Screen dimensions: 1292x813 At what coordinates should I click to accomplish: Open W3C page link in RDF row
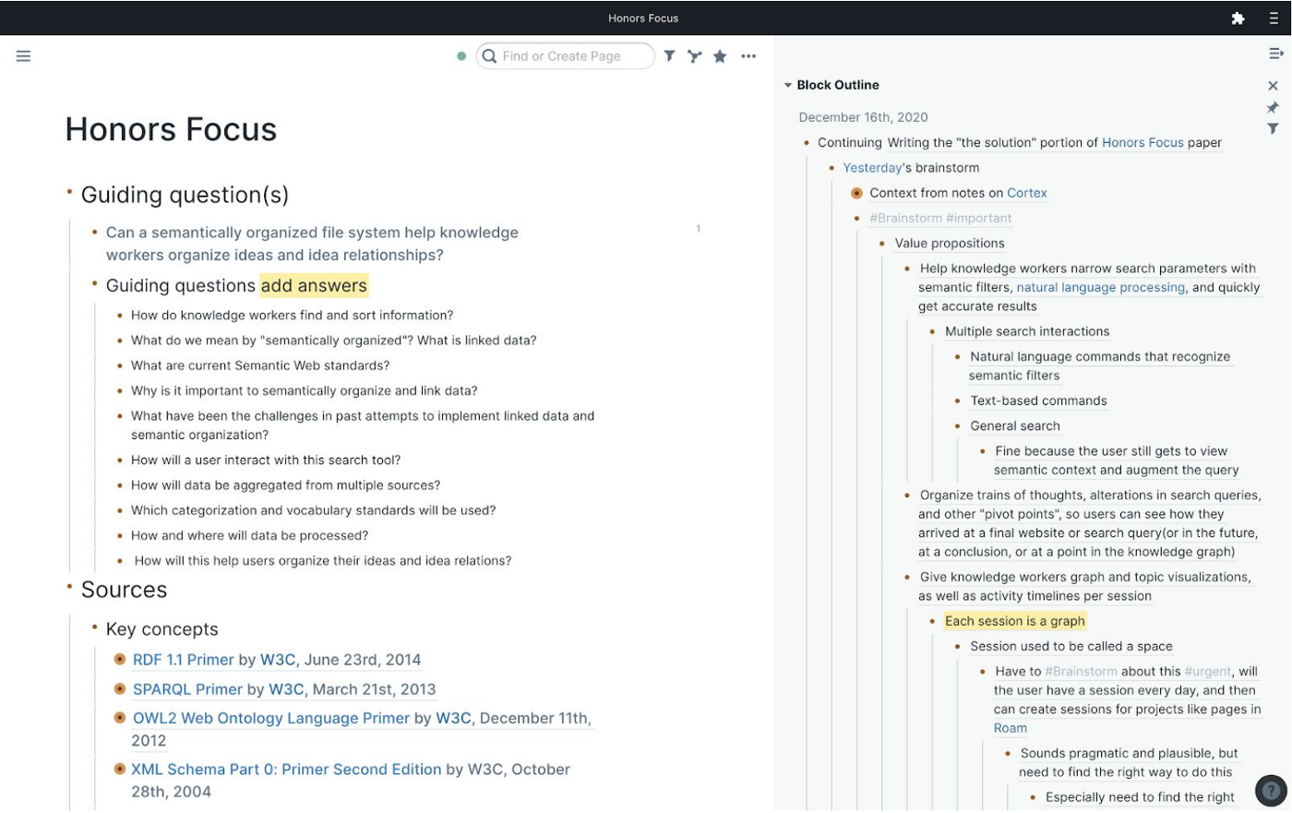(x=278, y=660)
